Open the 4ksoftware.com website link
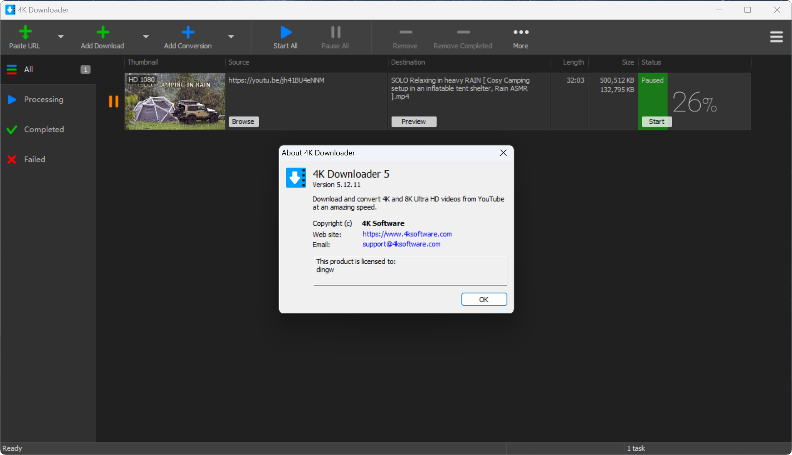Viewport: 792px width, 455px height. click(407, 234)
